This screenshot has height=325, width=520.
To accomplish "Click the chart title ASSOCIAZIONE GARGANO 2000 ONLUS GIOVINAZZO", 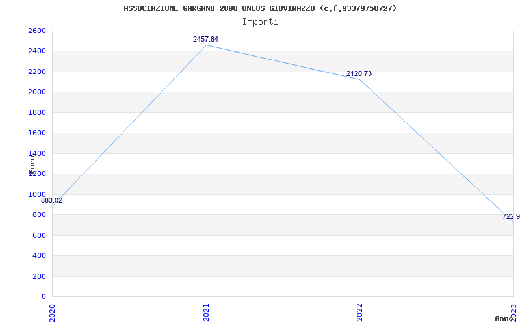I will [x=260, y=8].
